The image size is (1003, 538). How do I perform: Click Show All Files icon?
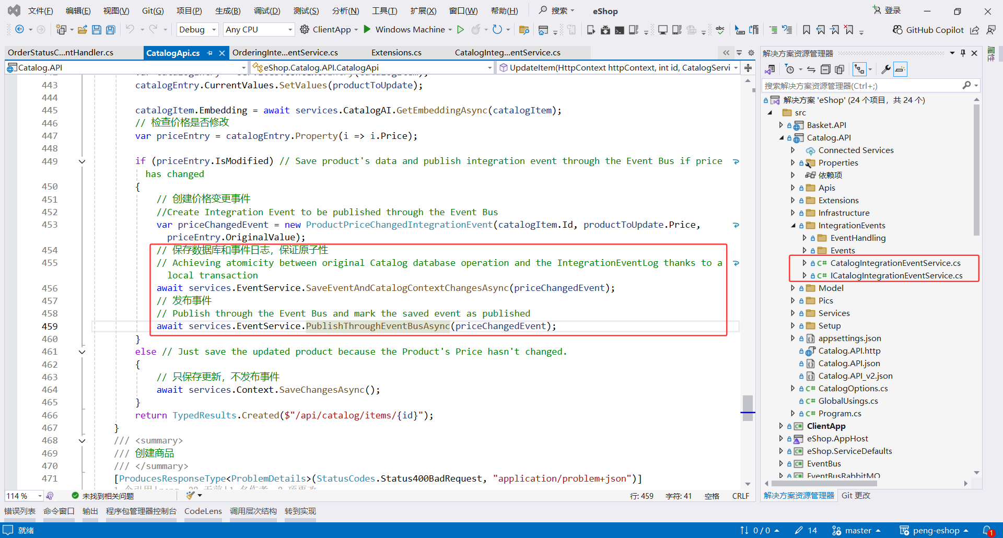(839, 69)
